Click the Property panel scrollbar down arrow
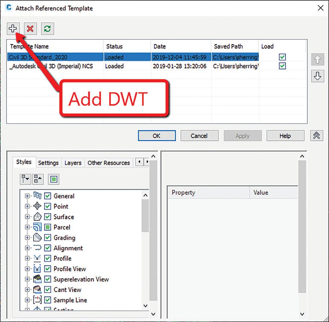 (x=302, y=314)
